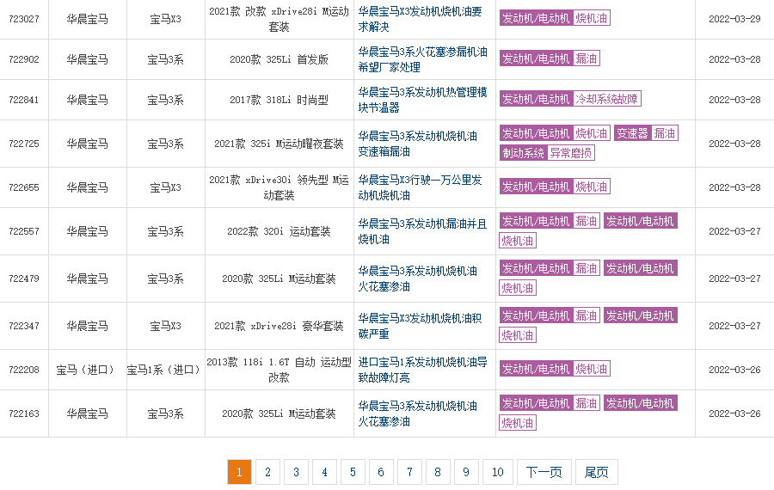Screen dimensions: 774x490
Task: Go to page 5
Action: (x=353, y=472)
